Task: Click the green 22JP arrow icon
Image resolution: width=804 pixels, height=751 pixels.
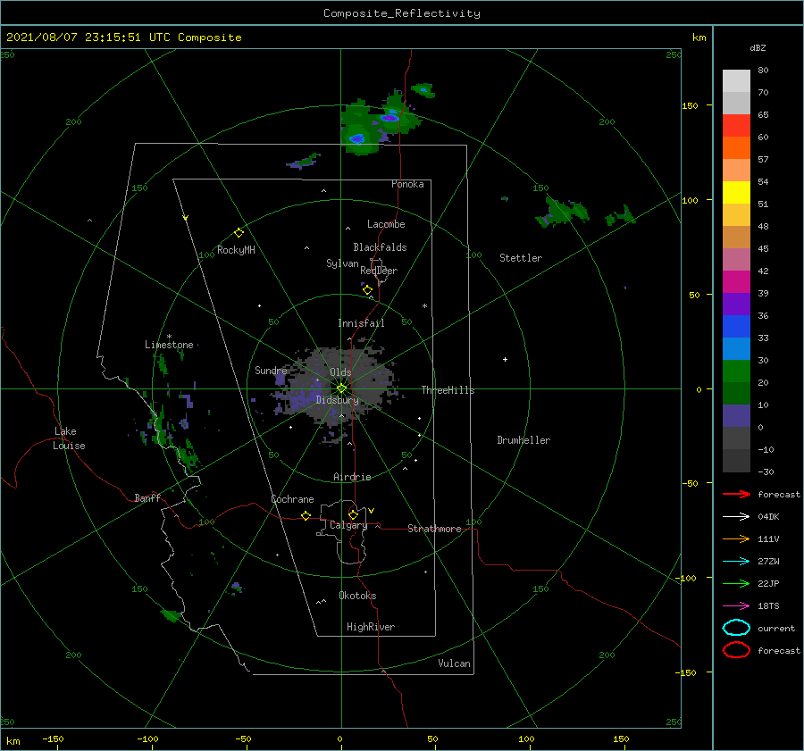Action: click(736, 583)
